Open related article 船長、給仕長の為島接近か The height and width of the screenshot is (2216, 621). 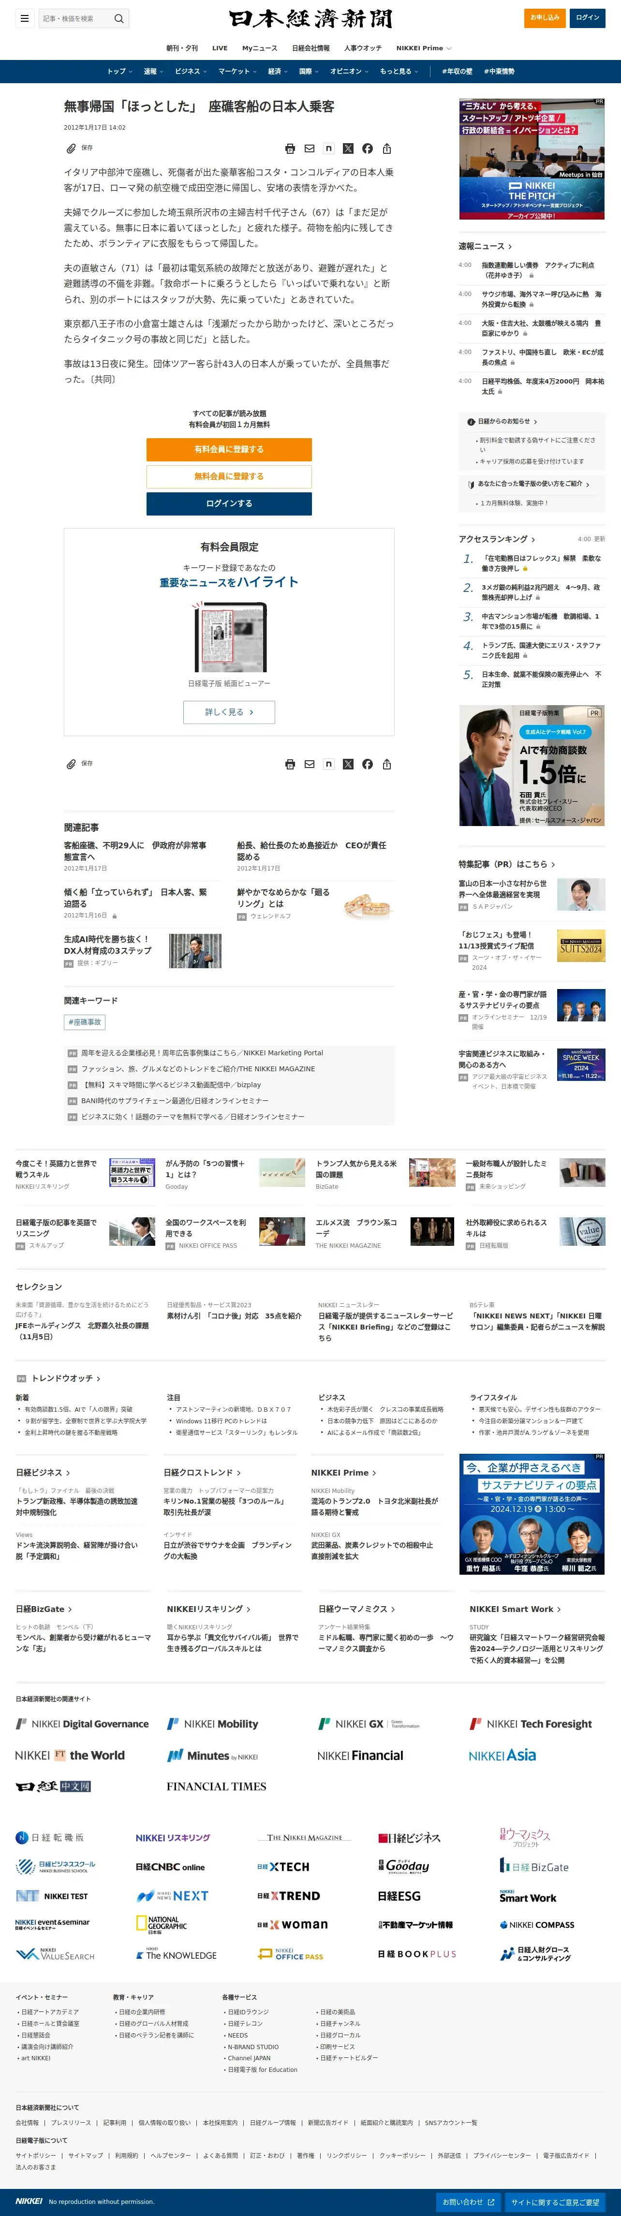pos(311,851)
